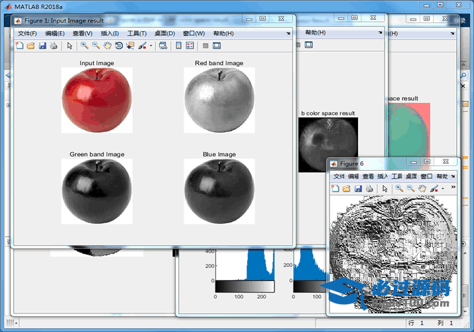Viewport: 474px width, 332px height.
Task: Click Show Plot Tools icon in Figure 1
Action: click(217, 46)
